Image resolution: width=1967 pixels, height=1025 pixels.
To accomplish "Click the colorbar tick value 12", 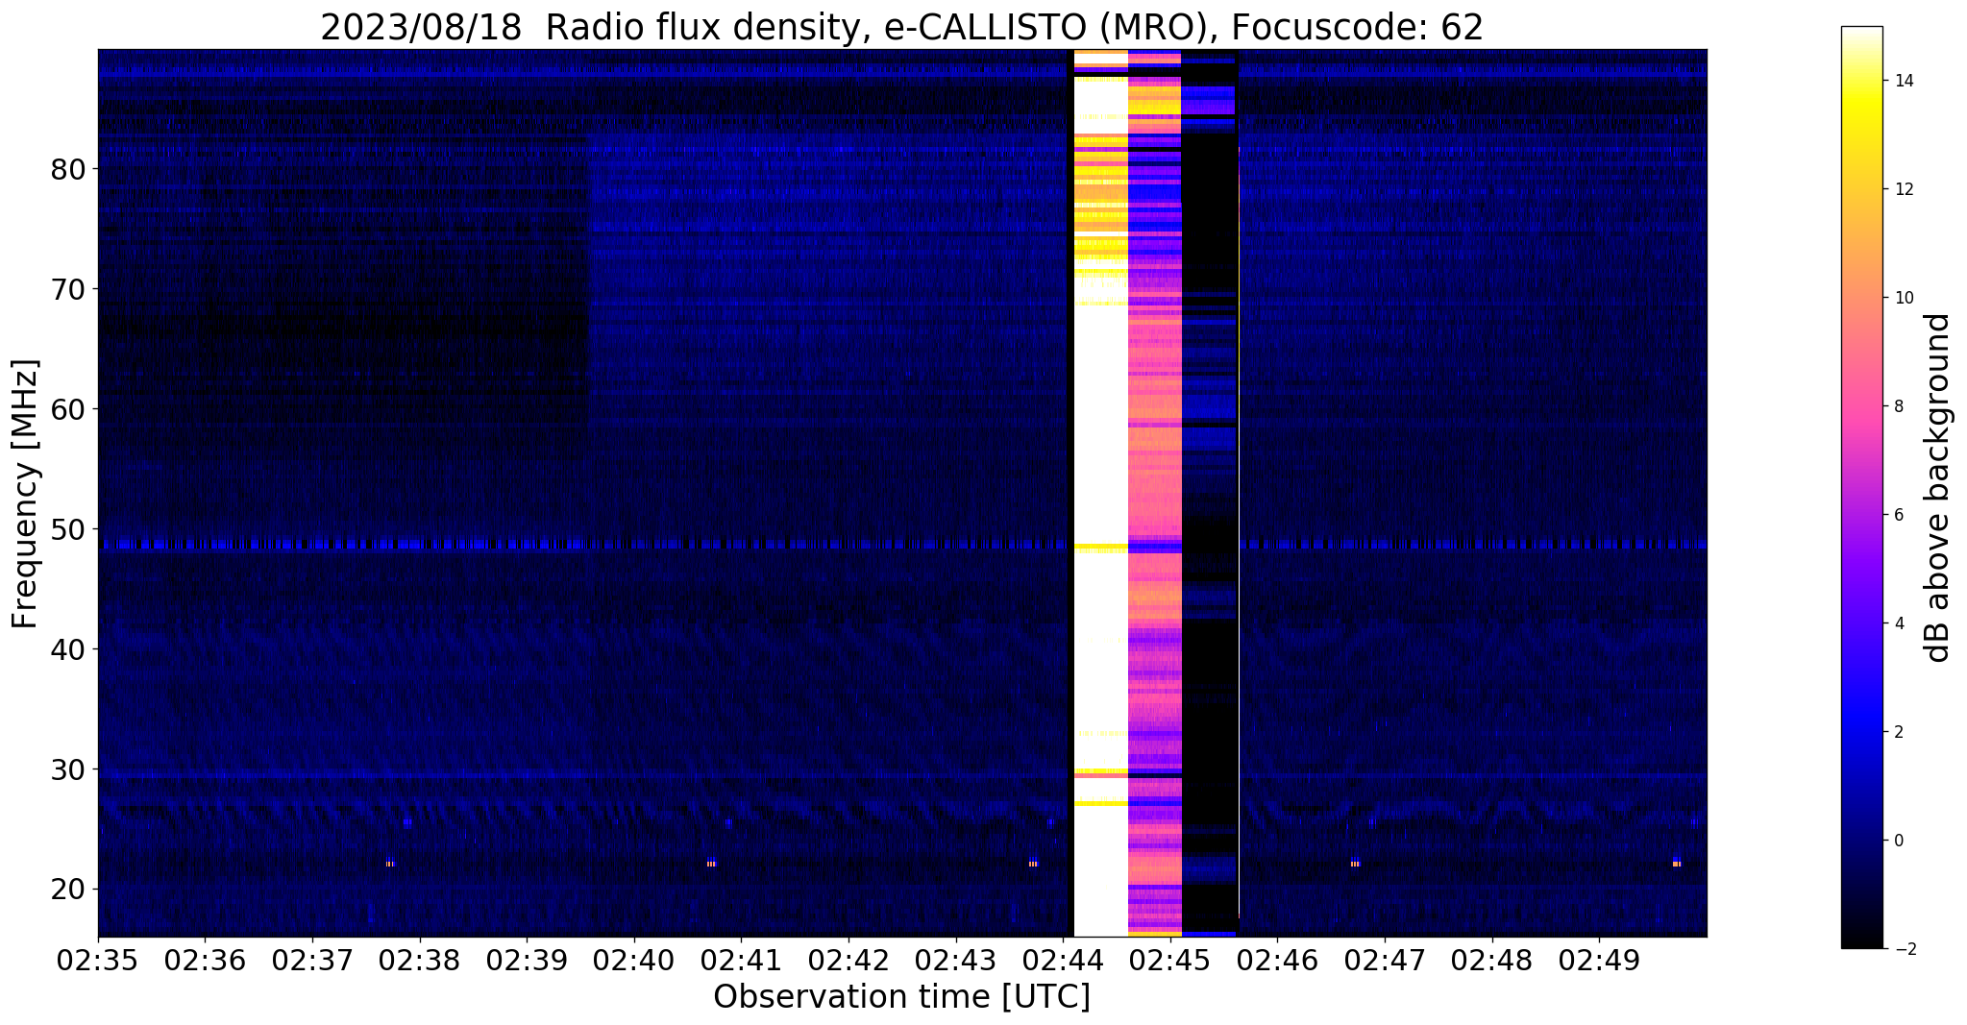I will click(1903, 189).
